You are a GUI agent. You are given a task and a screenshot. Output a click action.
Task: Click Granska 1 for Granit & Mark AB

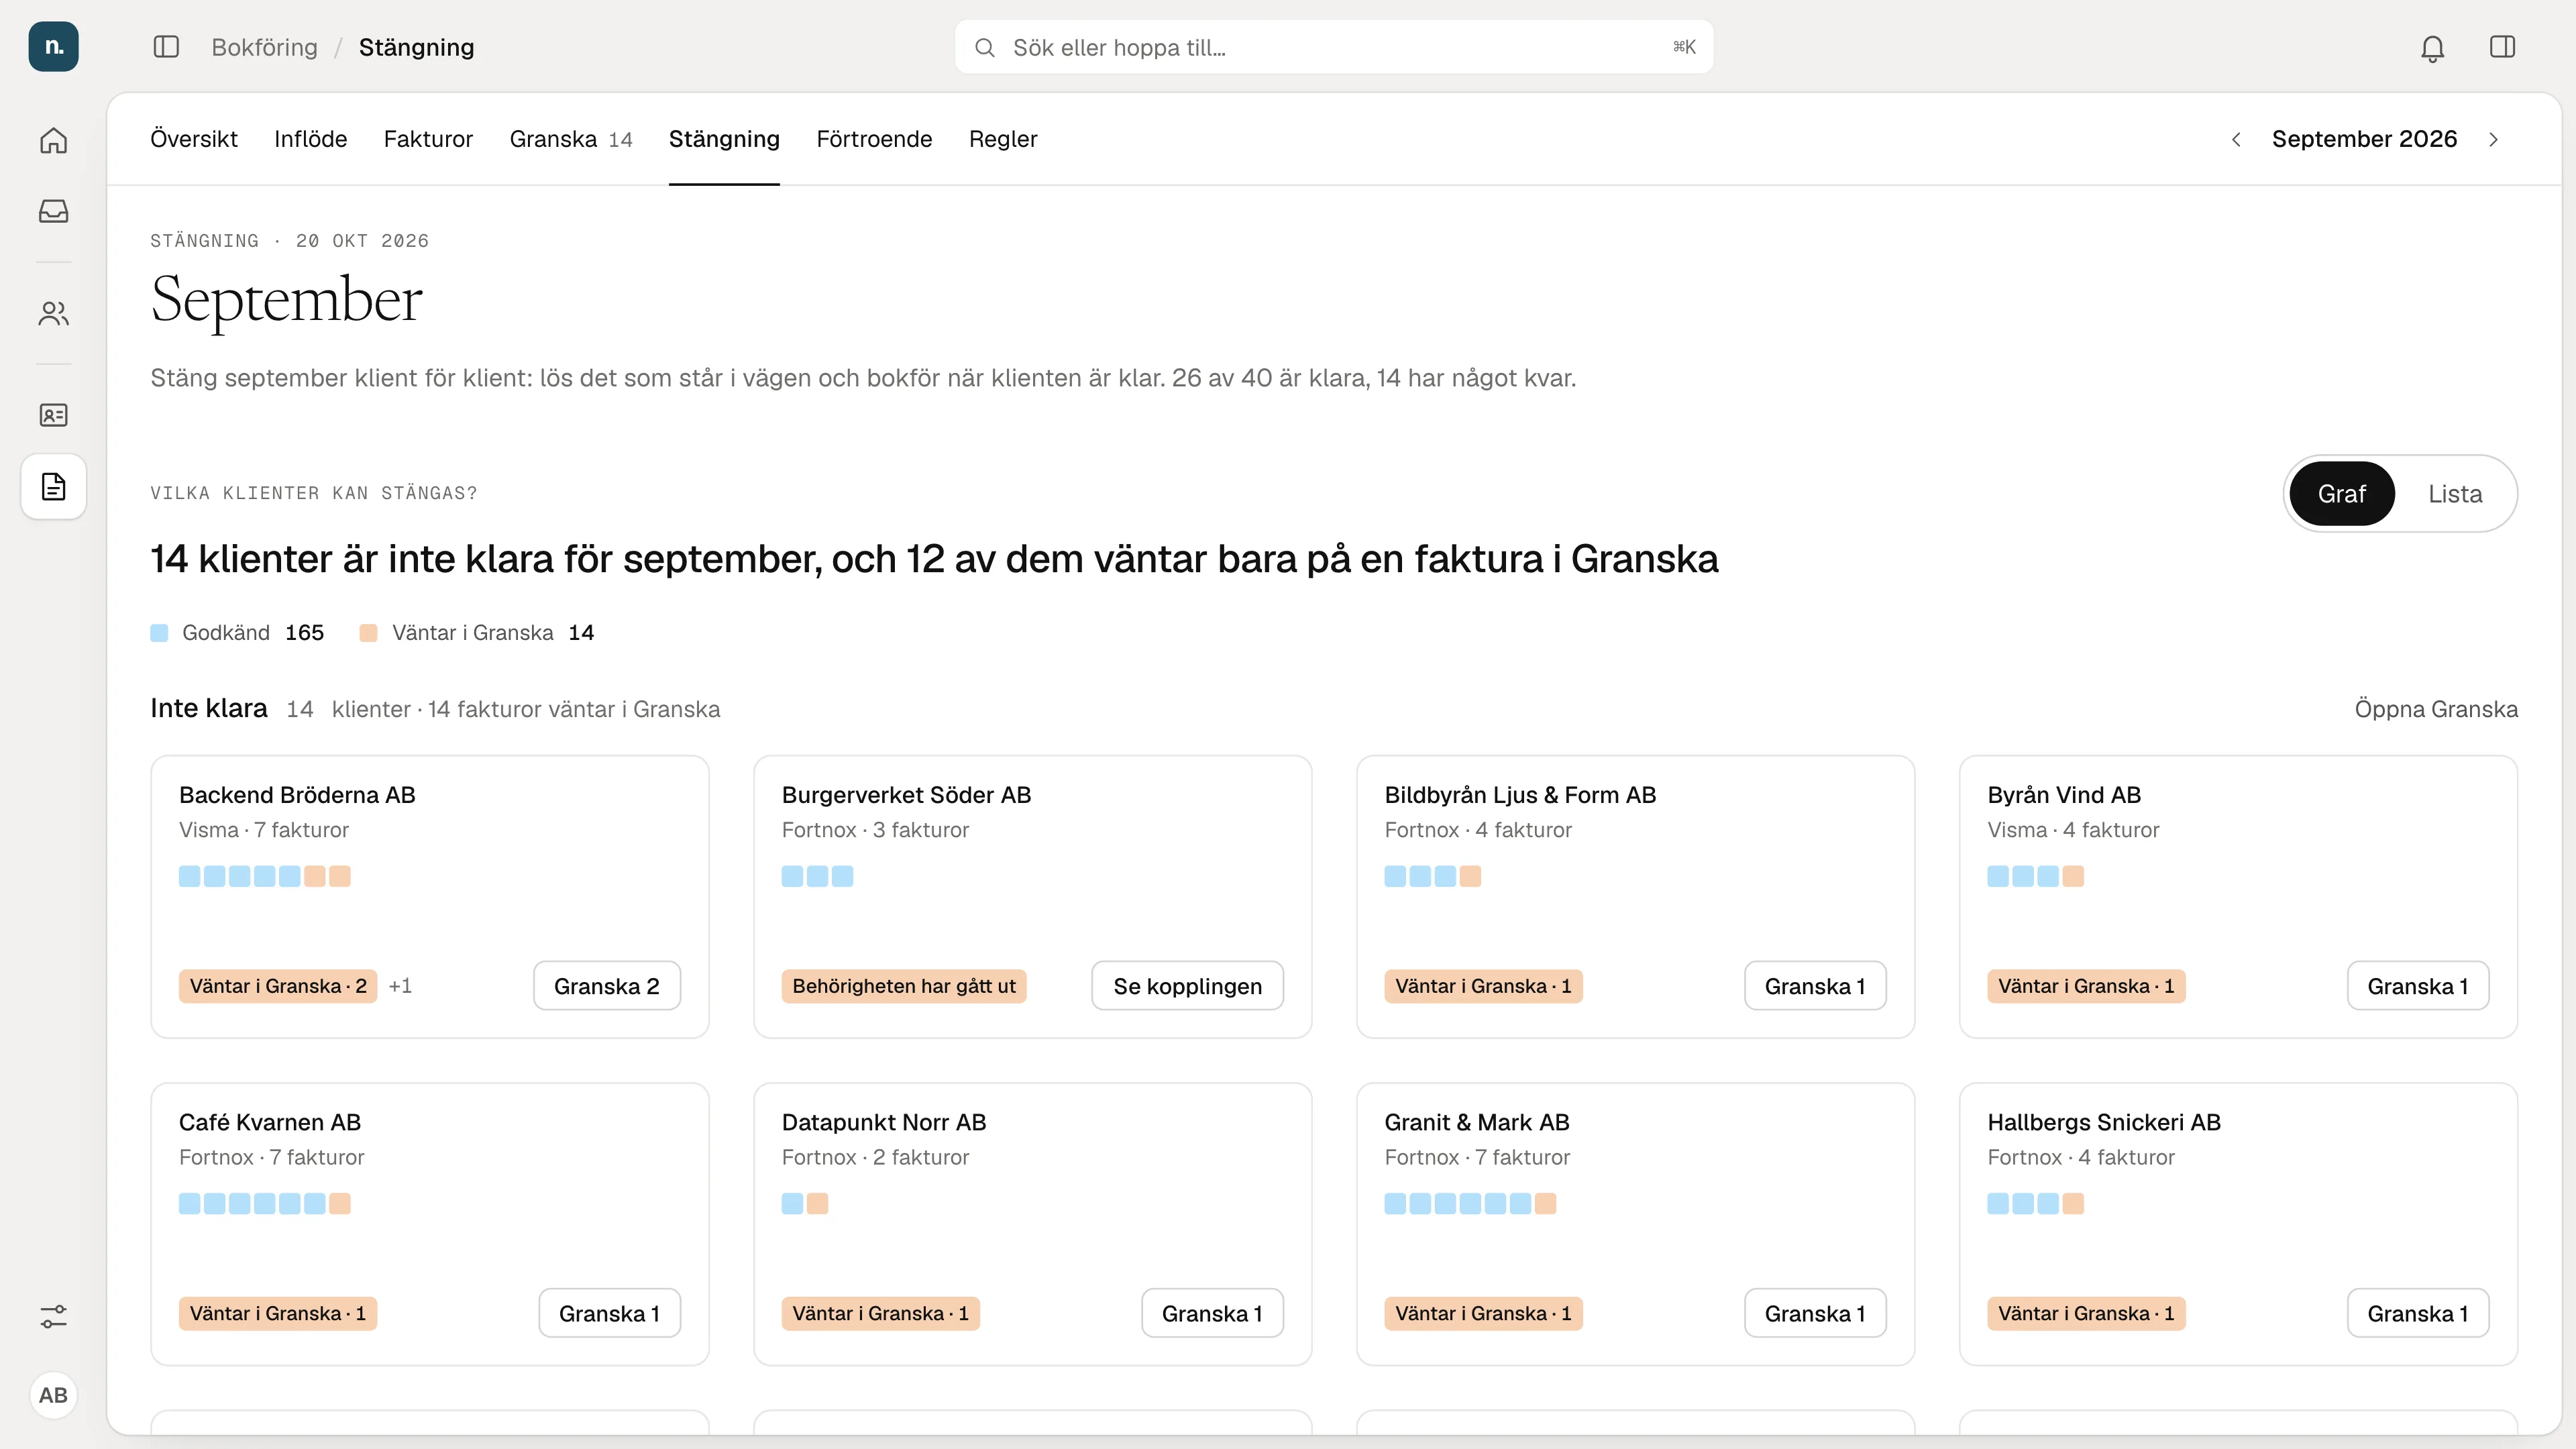click(x=1815, y=1313)
